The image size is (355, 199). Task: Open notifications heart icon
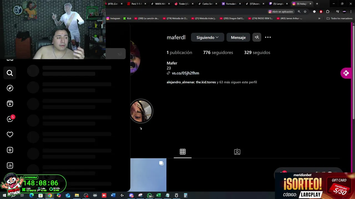pos(10,135)
